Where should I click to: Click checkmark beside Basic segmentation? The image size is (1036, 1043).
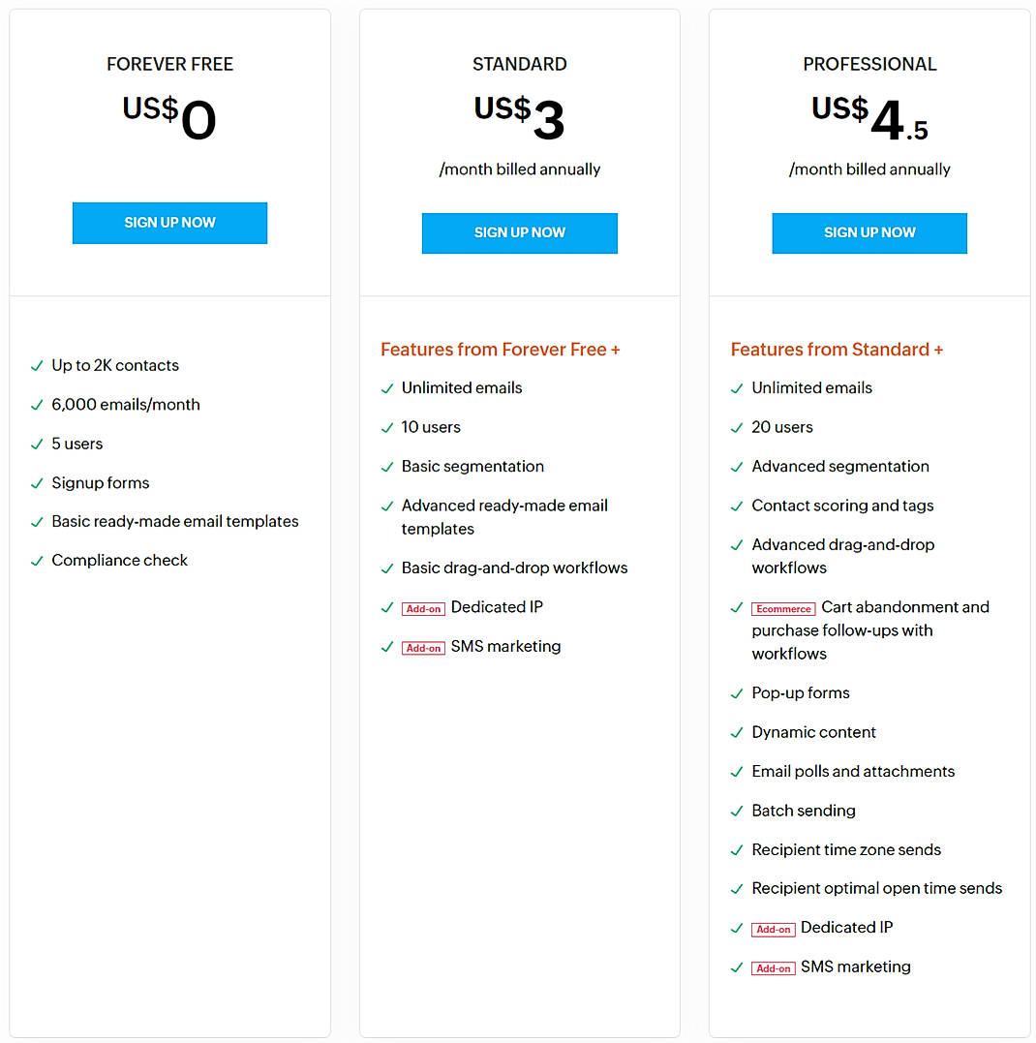(x=387, y=467)
